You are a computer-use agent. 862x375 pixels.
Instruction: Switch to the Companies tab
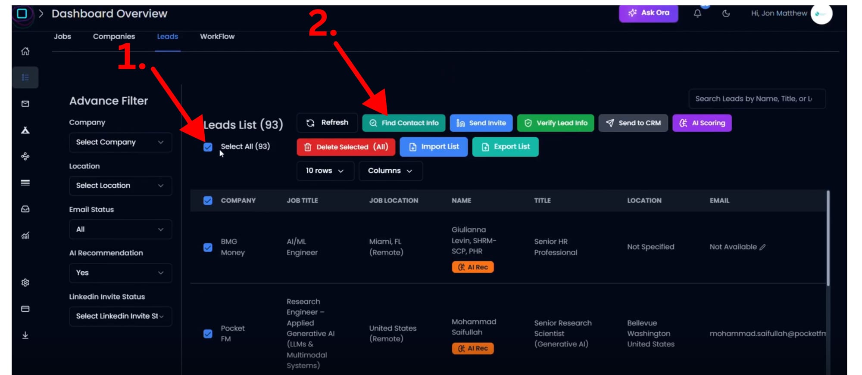pyautogui.click(x=114, y=37)
